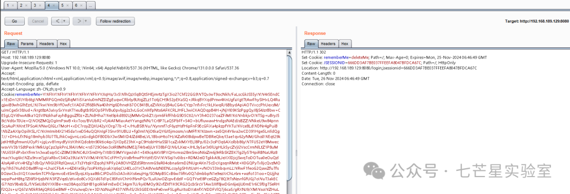Select the Response Raw tab
This screenshot has width=570, height=194.
point(311,44)
